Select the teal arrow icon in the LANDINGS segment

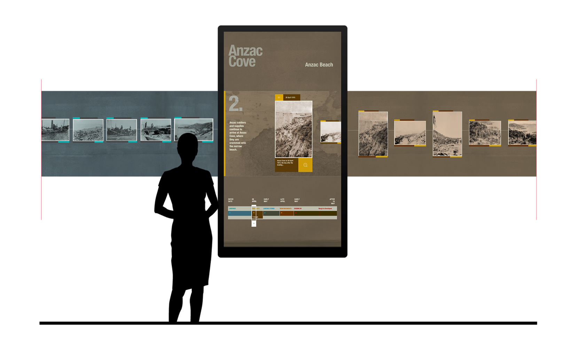(x=231, y=213)
